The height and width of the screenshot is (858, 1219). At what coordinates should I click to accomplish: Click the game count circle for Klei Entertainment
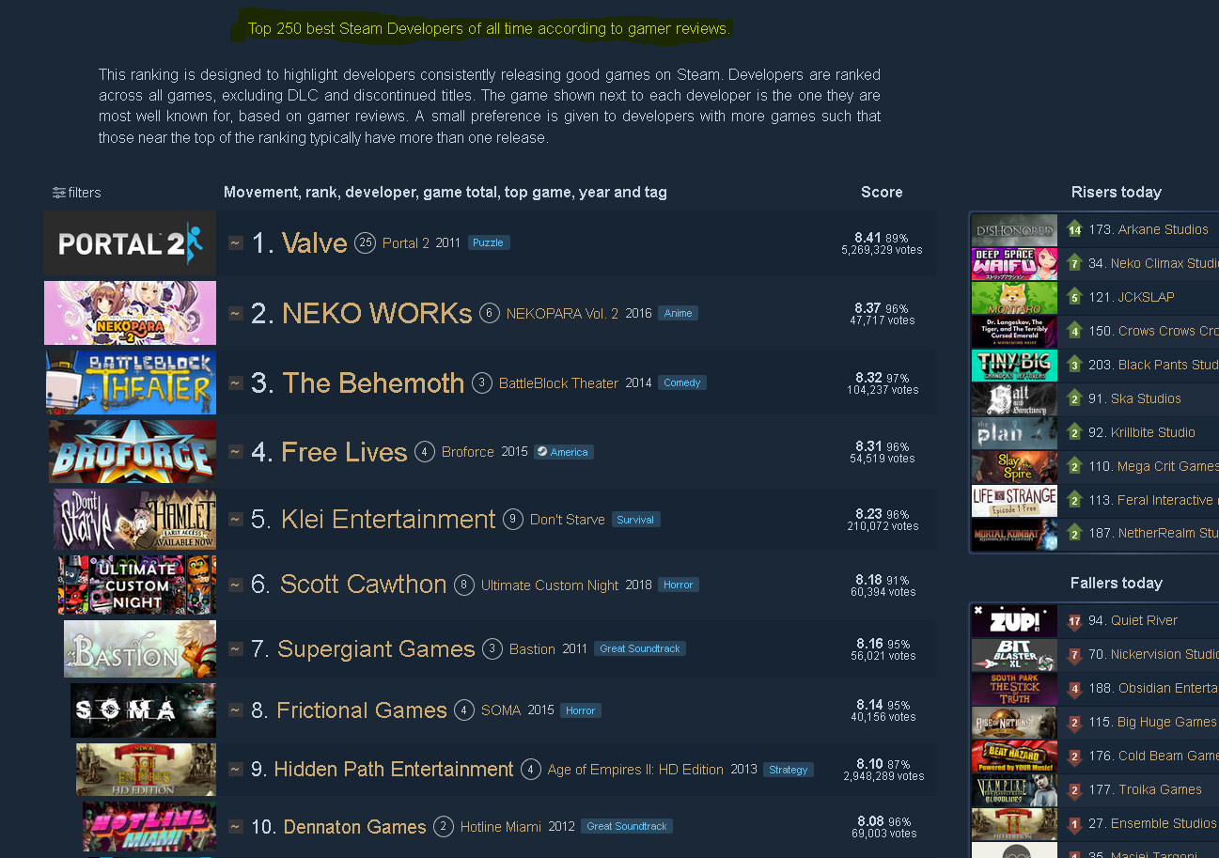[x=512, y=519]
